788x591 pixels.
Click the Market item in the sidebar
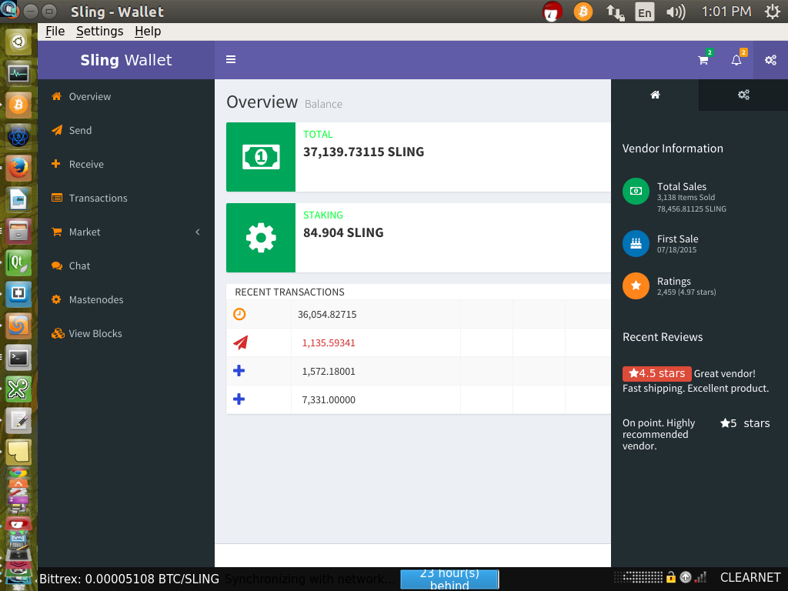click(x=85, y=232)
